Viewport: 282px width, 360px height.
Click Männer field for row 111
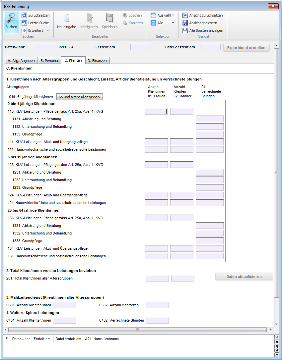[x=182, y=149]
